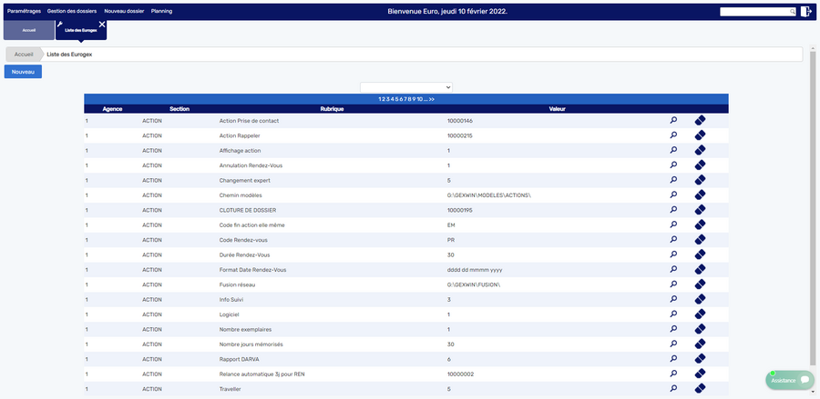The image size is (820, 399).
Task: Open the Paramétrages menu
Action: pyautogui.click(x=23, y=11)
